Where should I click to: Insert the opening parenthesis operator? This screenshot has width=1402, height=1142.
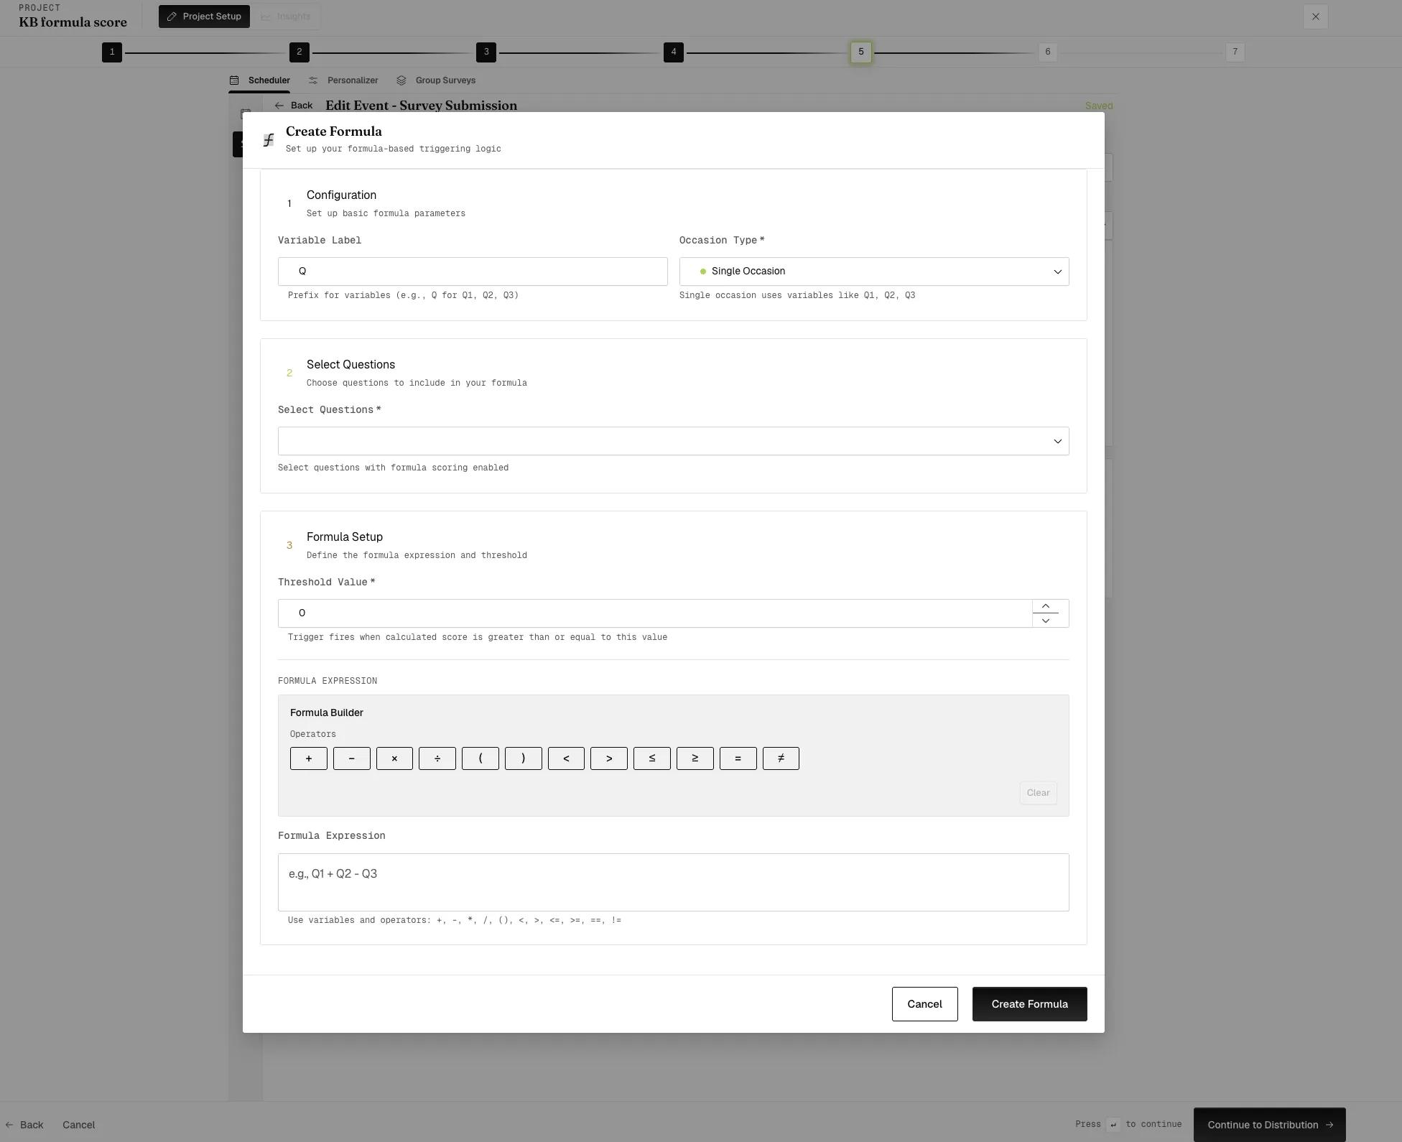click(481, 758)
